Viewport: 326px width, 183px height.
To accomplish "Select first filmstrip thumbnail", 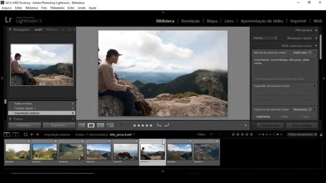I will click(18, 152).
